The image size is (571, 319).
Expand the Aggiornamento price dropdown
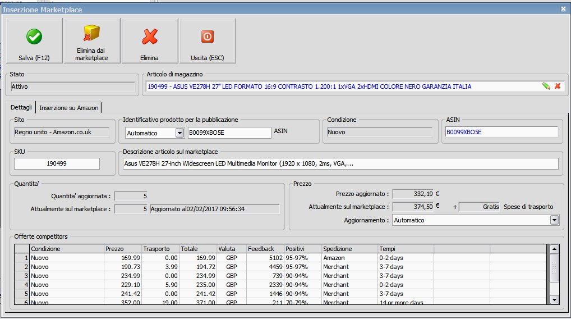pos(554,220)
